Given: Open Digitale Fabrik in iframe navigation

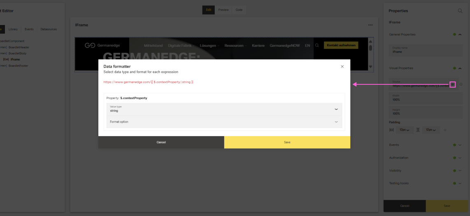Looking at the screenshot, I should (x=179, y=45).
